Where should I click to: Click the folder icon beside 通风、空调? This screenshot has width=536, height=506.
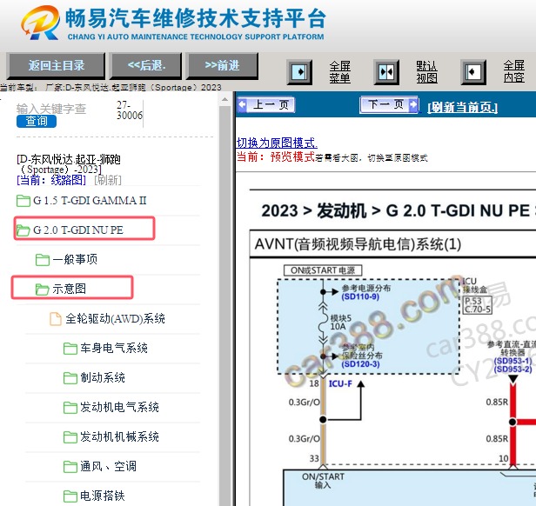click(70, 467)
